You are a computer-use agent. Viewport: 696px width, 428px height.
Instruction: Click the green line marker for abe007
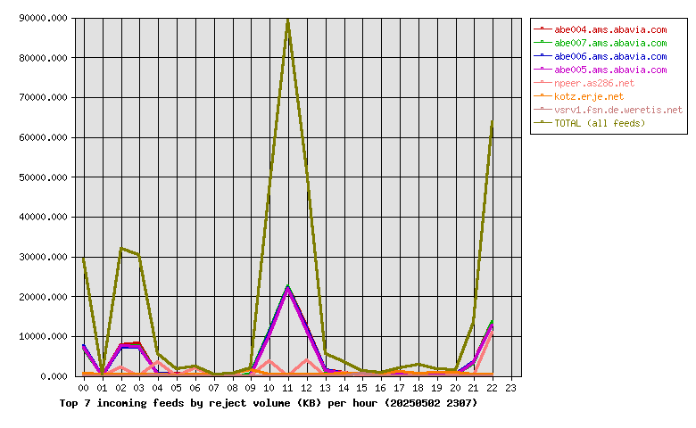pos(543,42)
